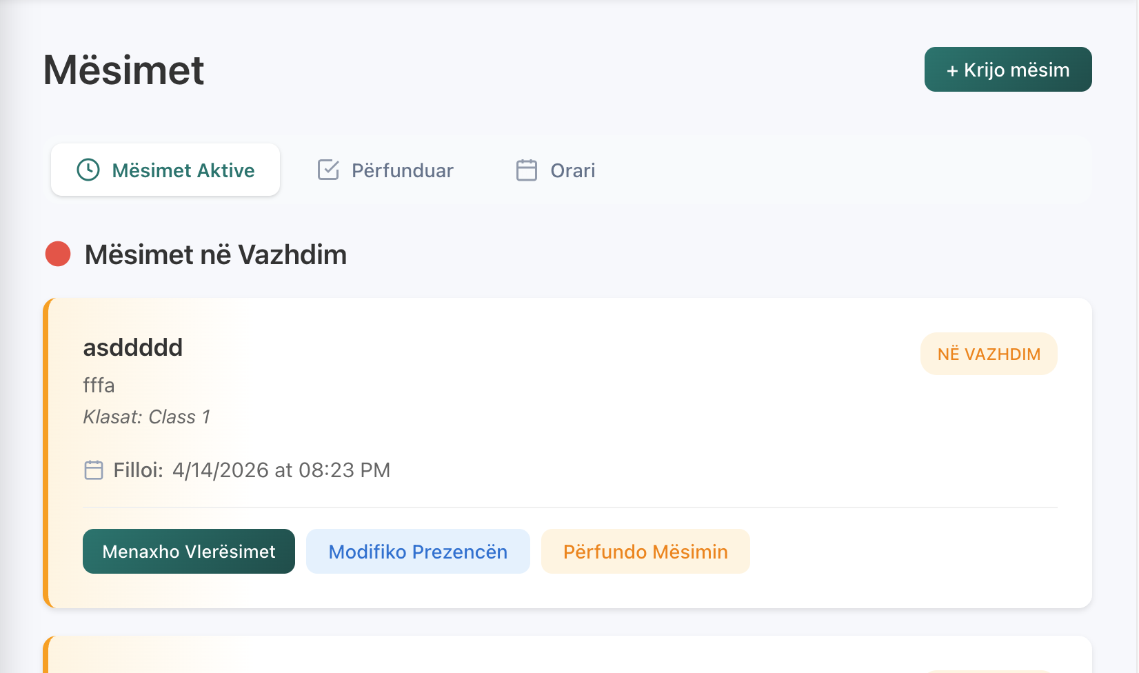Click the lesson description fffa
The image size is (1139, 673).
point(99,385)
